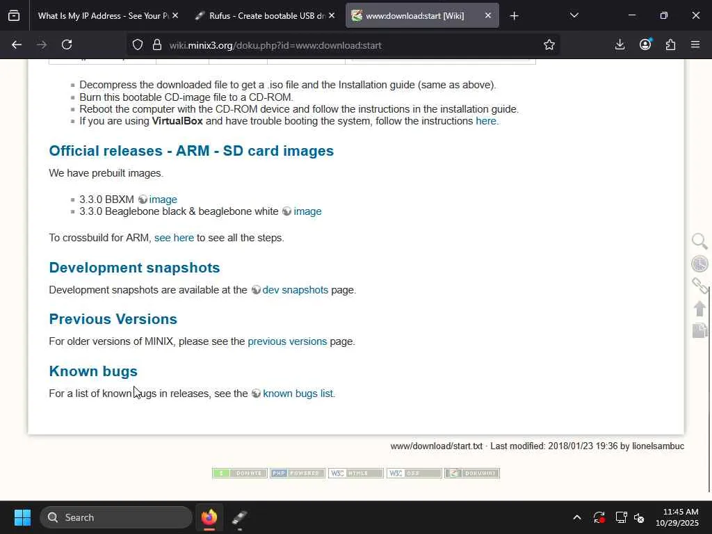Reload the current page
This screenshot has height=534, width=712.
coord(67,44)
